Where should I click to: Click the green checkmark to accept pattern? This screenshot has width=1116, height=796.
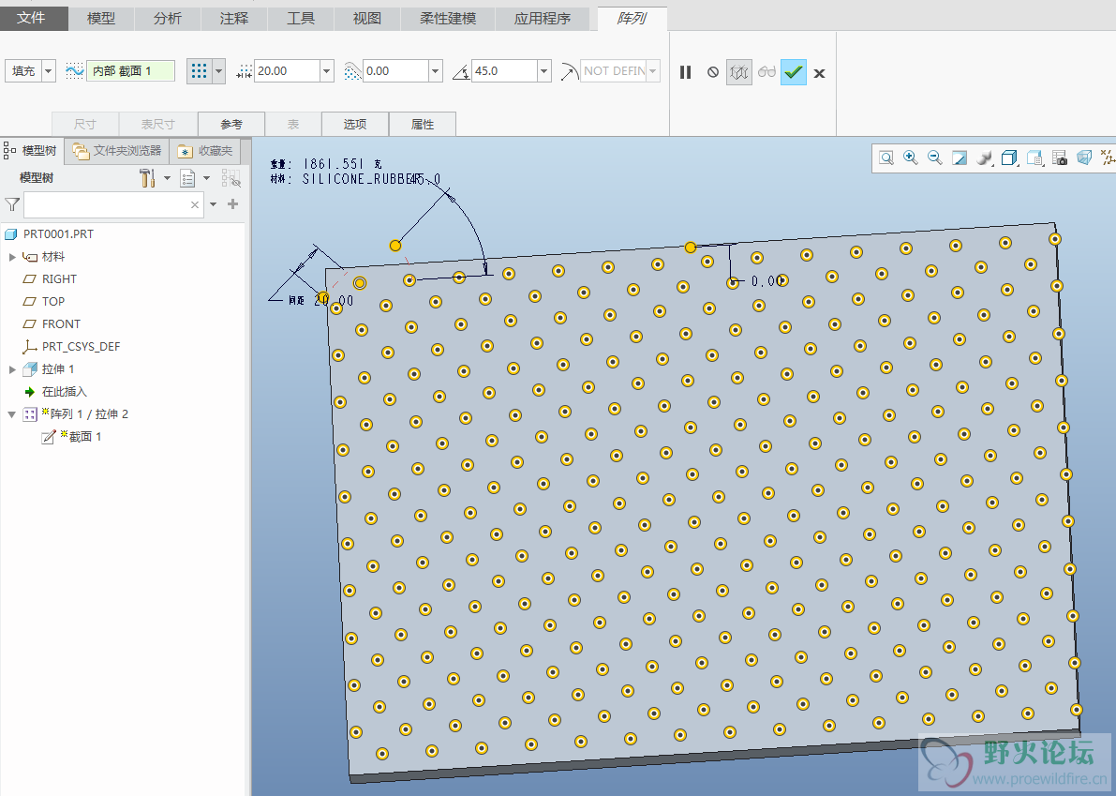[x=794, y=72]
